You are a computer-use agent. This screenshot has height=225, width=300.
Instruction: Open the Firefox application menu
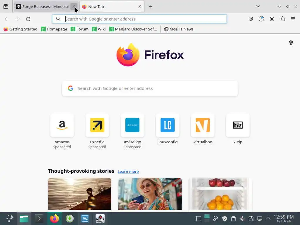[x=293, y=19]
